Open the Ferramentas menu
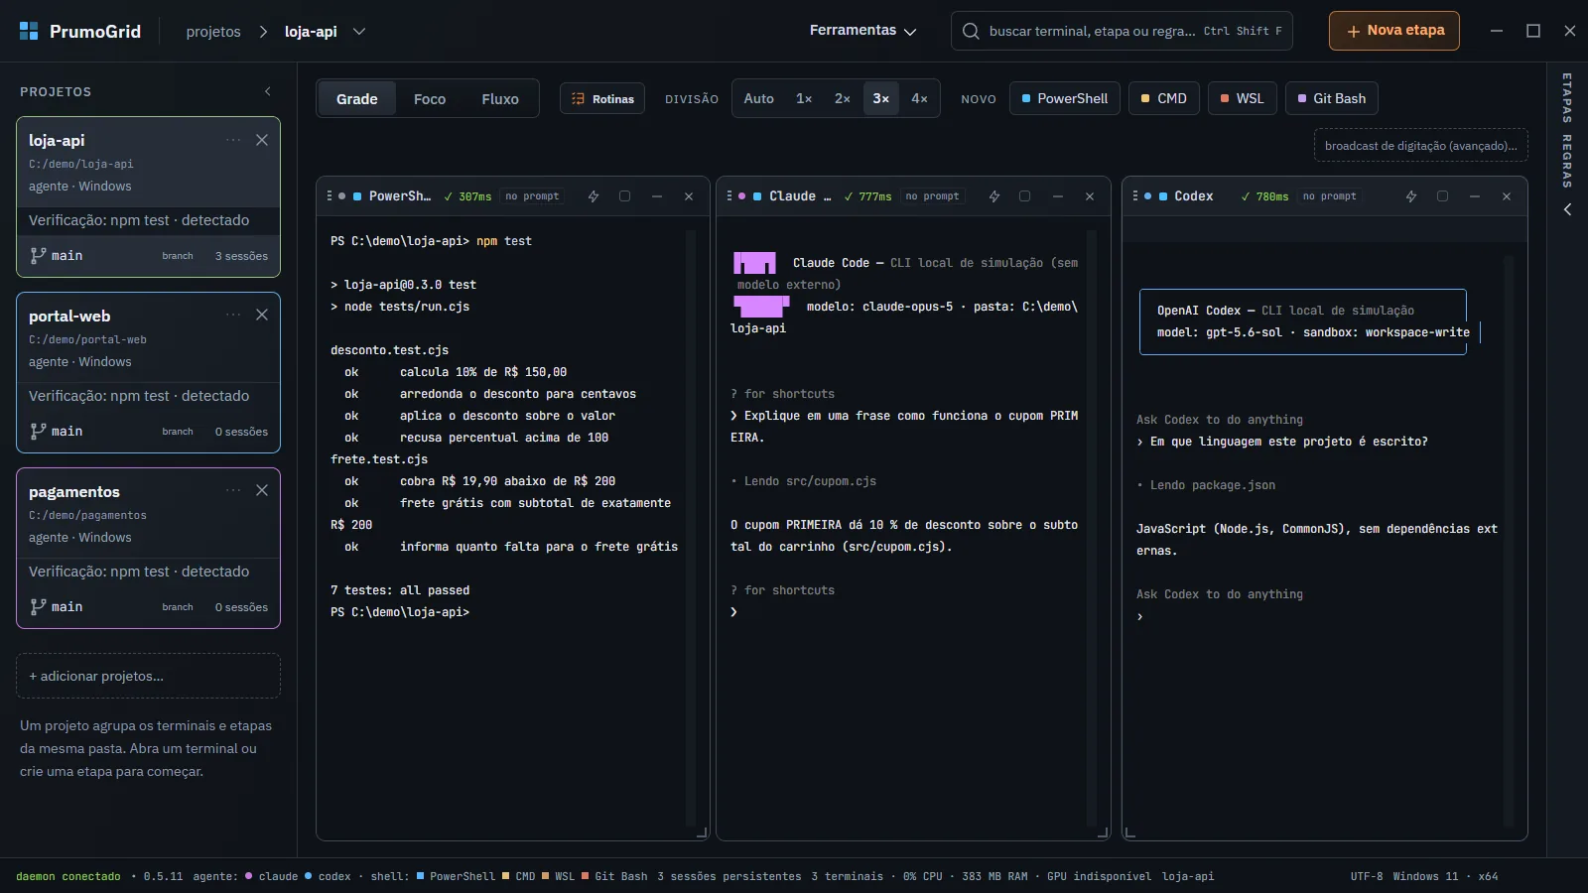 [862, 31]
